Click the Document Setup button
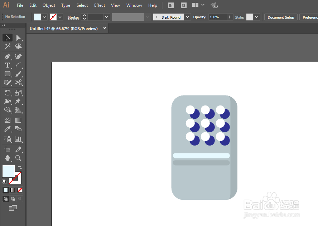This screenshot has width=318, height=226. pyautogui.click(x=281, y=17)
